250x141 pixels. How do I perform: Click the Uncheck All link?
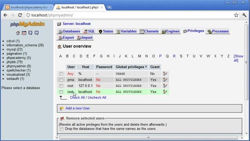click(x=97, y=98)
